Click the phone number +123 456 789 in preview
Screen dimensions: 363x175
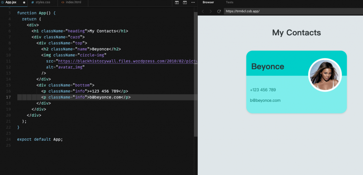point(263,90)
